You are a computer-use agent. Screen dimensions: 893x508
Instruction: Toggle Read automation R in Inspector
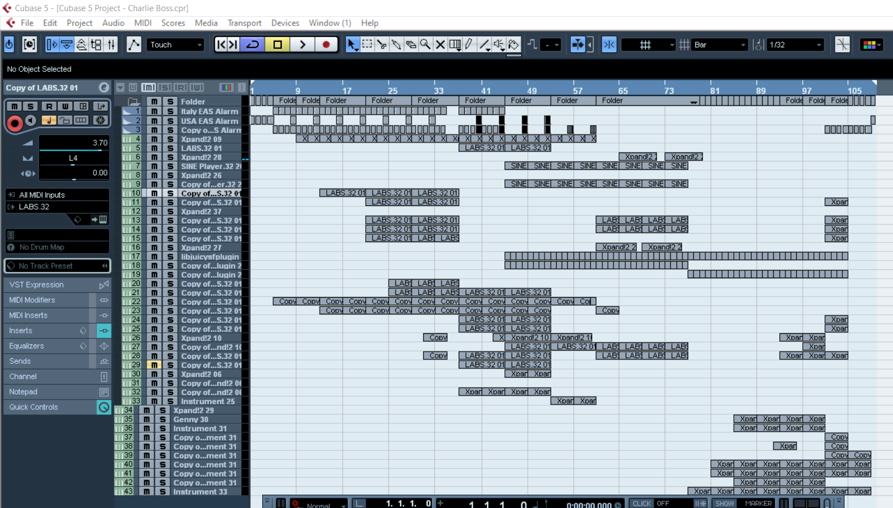point(49,106)
